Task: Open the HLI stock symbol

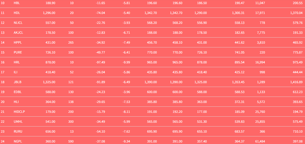Action: (x=16, y=102)
